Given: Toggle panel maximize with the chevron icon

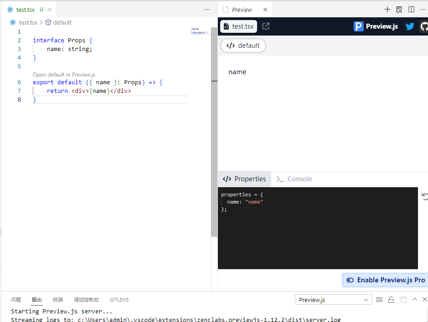Looking at the screenshot, I should (x=414, y=299).
